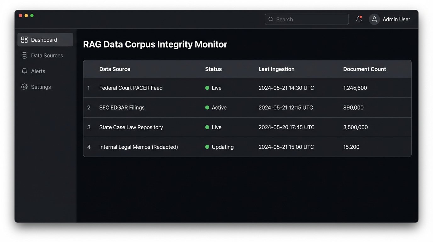The image size is (433, 242).
Task: Select Internal Legal Memos (Redacted) row
Action: tap(138, 147)
